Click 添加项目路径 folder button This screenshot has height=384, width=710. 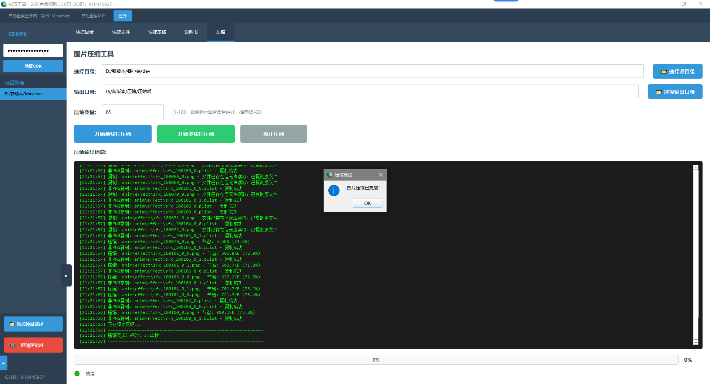[x=33, y=324]
